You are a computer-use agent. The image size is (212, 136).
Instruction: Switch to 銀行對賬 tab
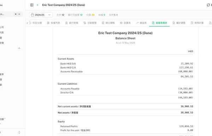pyautogui.click(x=72, y=23)
